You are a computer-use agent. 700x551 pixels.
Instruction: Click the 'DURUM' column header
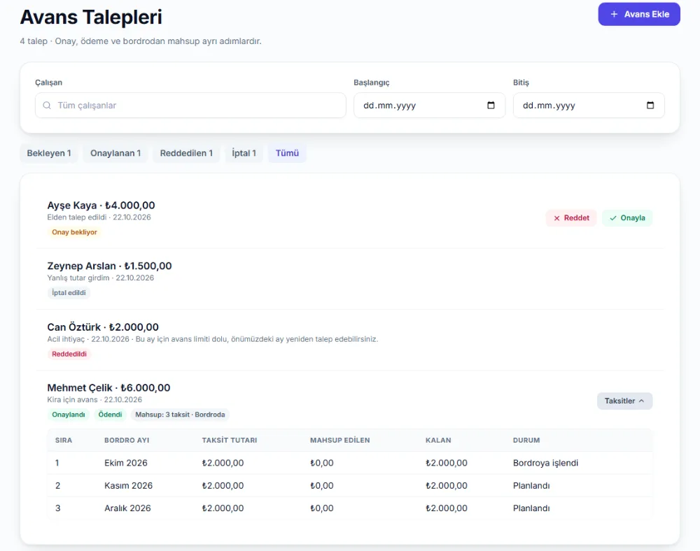coord(526,440)
